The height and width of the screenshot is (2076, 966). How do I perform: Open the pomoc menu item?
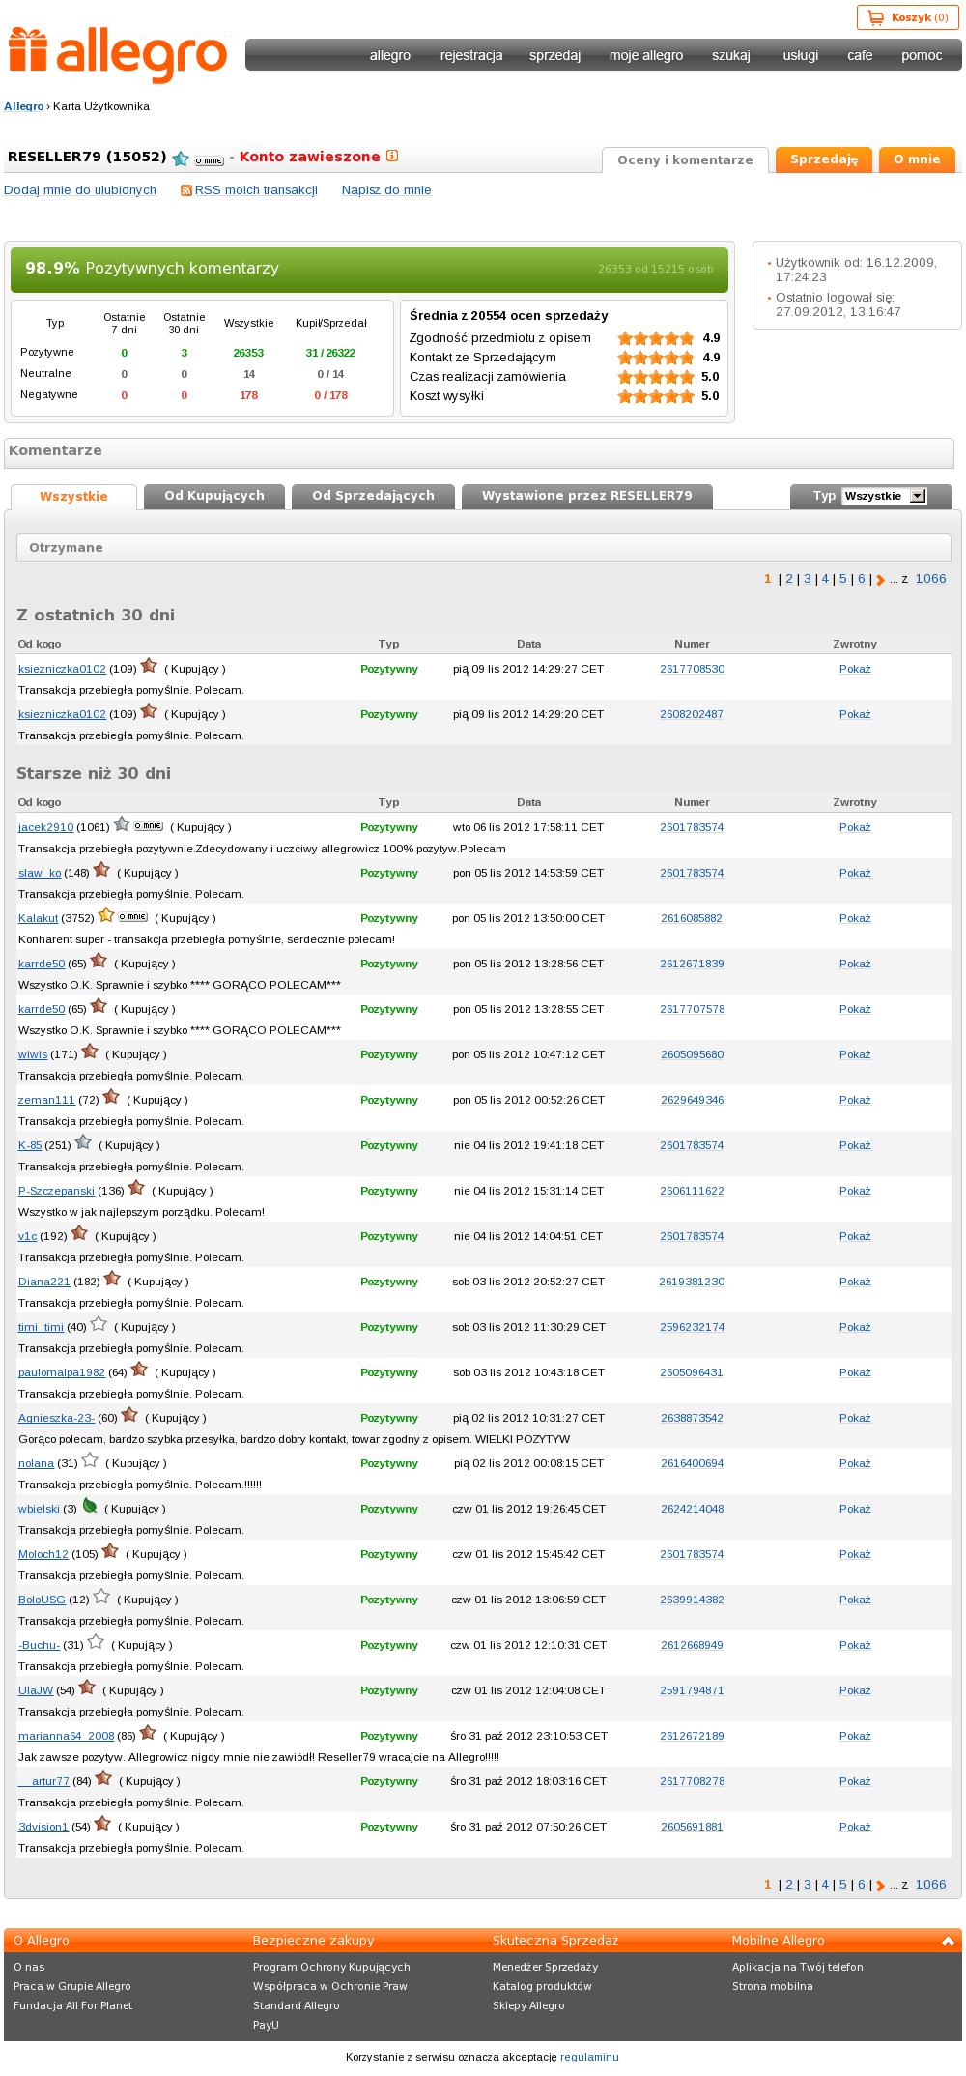click(x=922, y=55)
